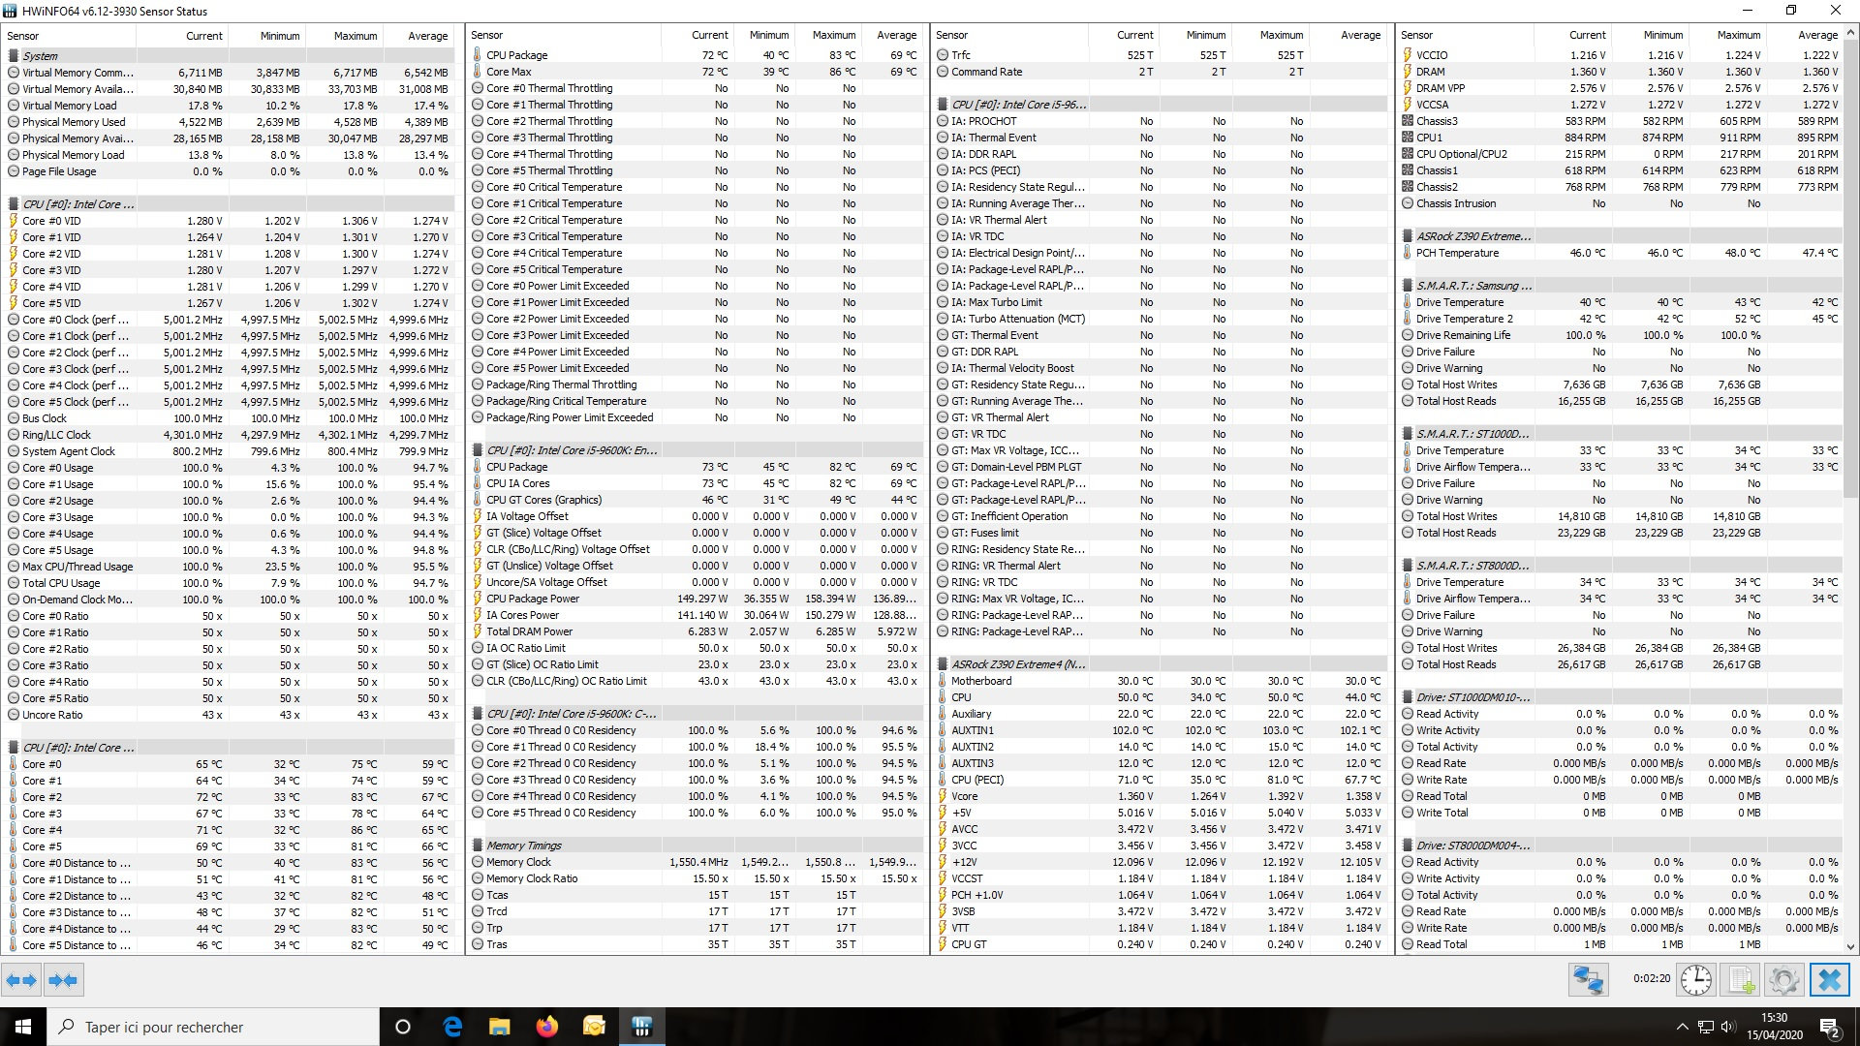Click the expand columns arrows button
Image resolution: width=1860 pixels, height=1046 pixels.
pyautogui.click(x=20, y=980)
